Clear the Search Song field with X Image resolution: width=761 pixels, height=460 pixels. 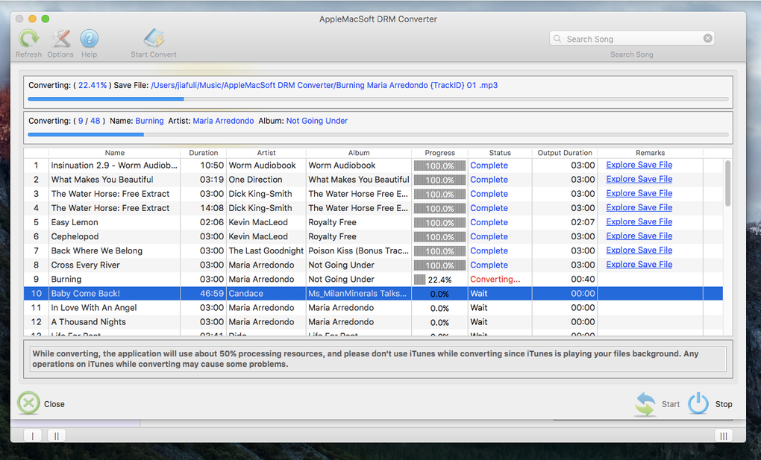[x=708, y=38]
